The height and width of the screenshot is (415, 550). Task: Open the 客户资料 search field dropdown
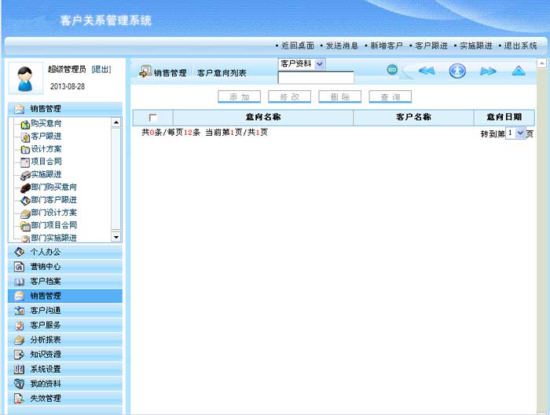click(x=319, y=64)
